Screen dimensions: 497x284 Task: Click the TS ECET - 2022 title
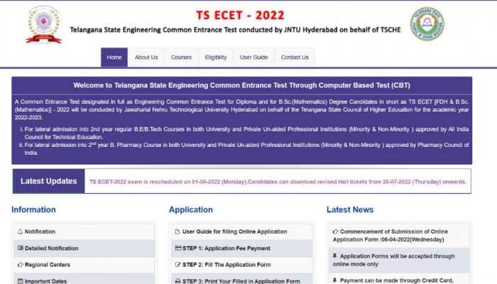[x=240, y=15]
